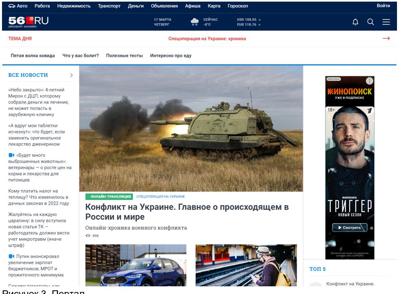Open the Гороскоп menu item
399x294 pixels.
coord(238,6)
